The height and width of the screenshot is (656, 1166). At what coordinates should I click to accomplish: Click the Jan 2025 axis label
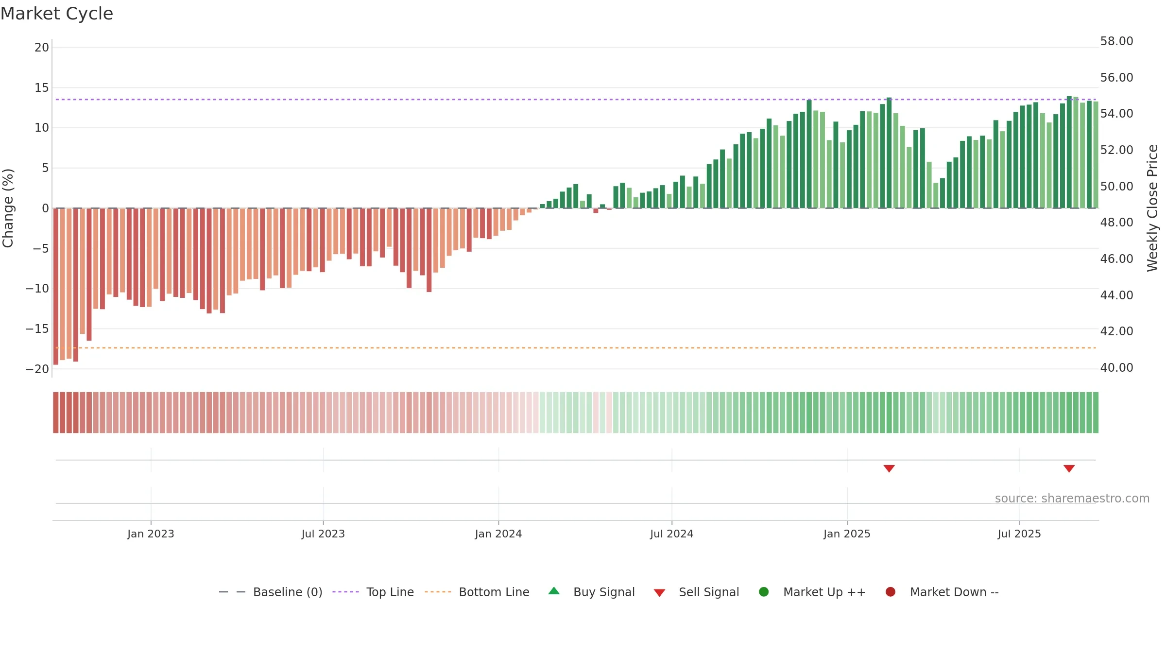click(847, 534)
